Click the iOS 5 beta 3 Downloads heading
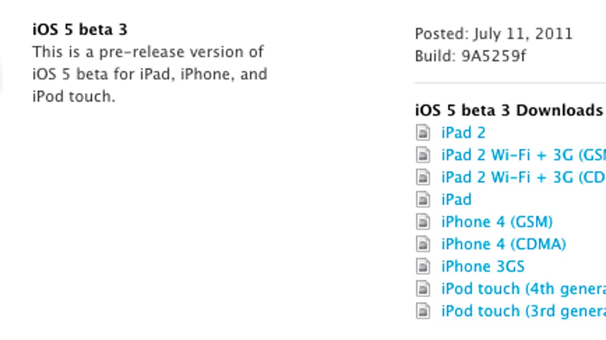 tap(507, 110)
